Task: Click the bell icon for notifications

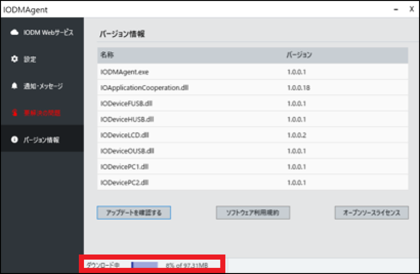Action: click(15, 86)
